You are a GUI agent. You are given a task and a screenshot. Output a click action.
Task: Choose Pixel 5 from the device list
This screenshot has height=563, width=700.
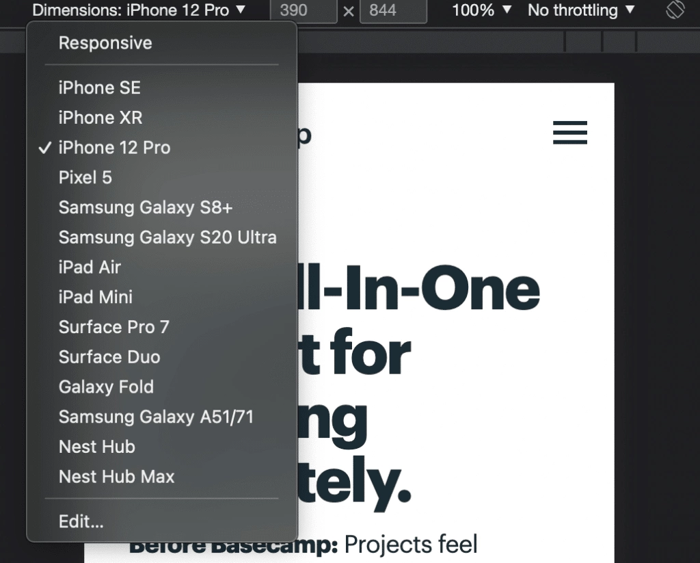point(84,177)
